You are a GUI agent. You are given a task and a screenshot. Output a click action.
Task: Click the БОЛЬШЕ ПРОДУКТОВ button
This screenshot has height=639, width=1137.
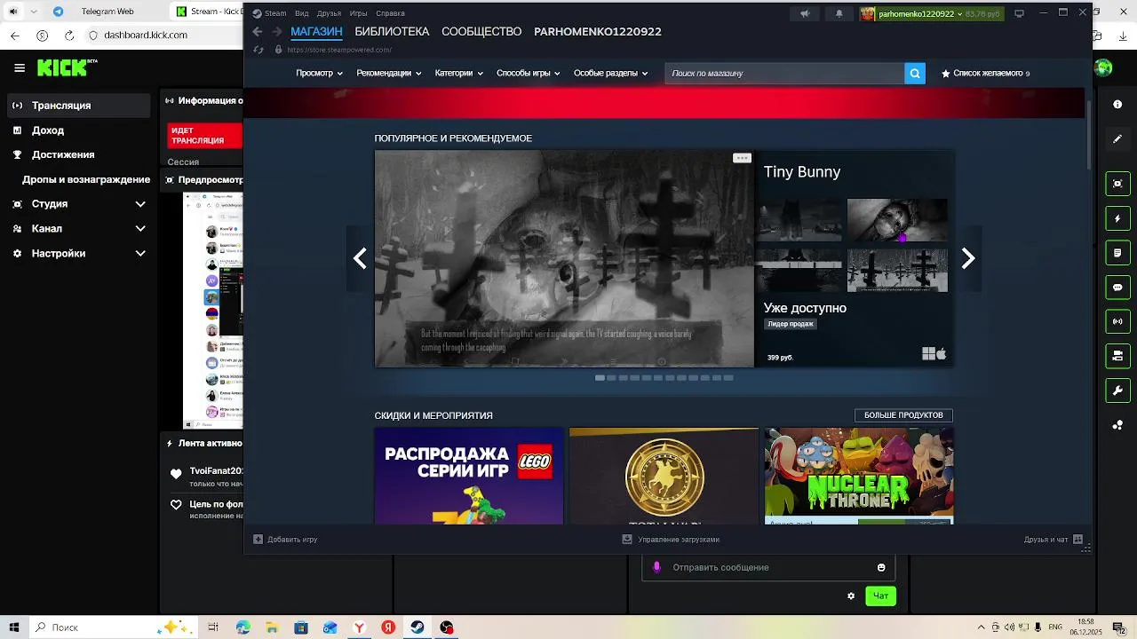click(903, 415)
